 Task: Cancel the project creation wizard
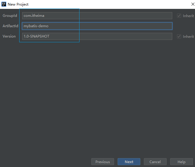tap(155, 162)
